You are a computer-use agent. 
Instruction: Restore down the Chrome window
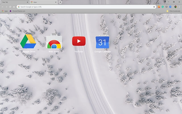[174, 2]
